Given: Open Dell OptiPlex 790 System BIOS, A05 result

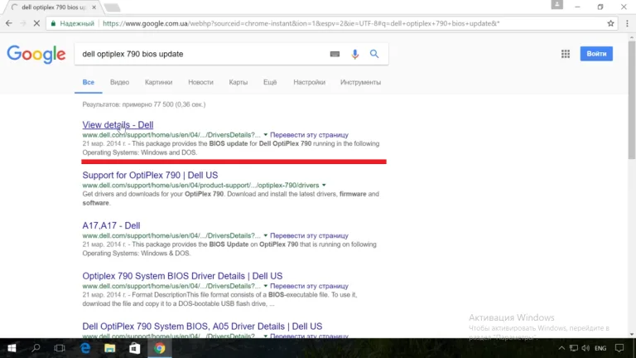Looking at the screenshot, I should [x=202, y=327].
